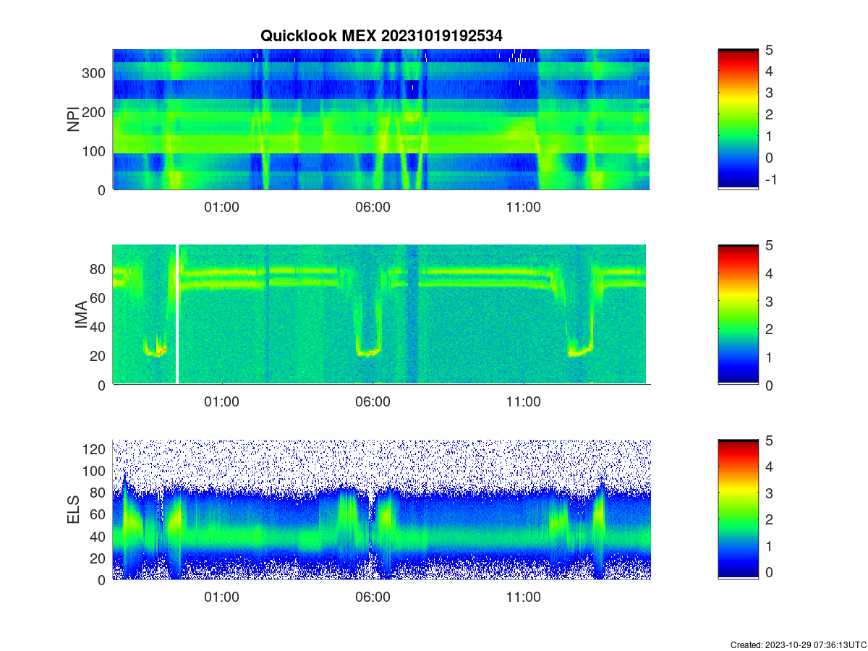Viewport: 868px width, 651px height.
Task: Click the 11:00 tick under ELS panel
Action: point(523,597)
